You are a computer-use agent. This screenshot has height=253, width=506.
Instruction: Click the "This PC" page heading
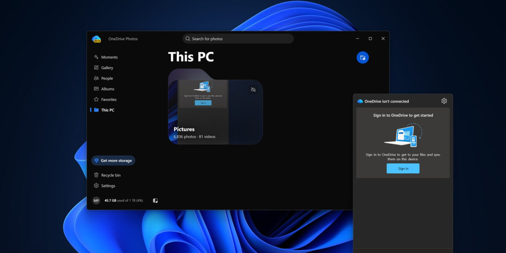191,57
